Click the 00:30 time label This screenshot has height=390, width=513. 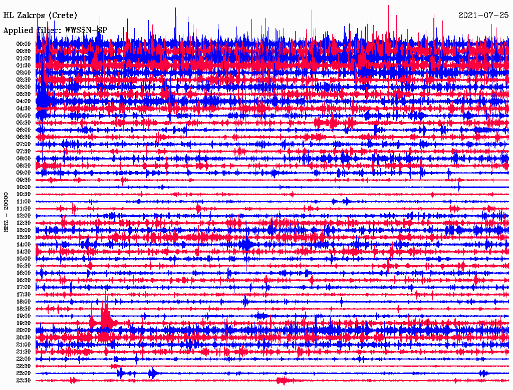(24, 51)
